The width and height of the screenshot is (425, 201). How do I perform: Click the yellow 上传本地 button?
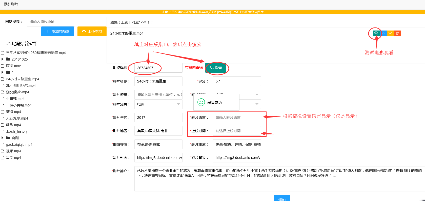pos(92,31)
